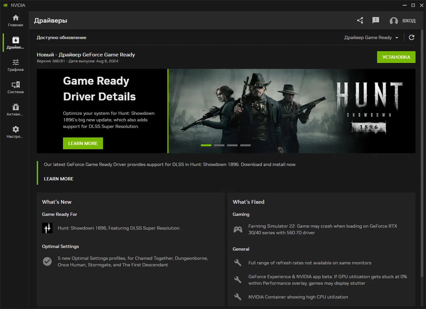
Task: Click the 'Версия: 560.81' release info text
Action: coord(77,61)
